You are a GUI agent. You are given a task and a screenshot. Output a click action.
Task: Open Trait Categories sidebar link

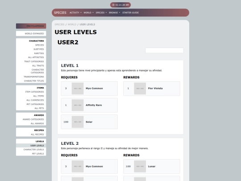click(x=34, y=61)
